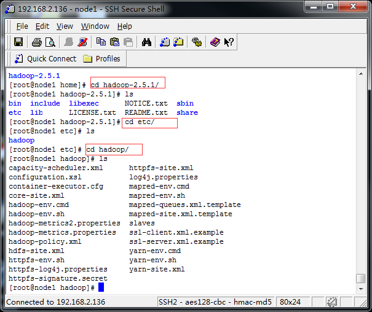Open New File Transfer Window icon

pyautogui.click(x=178, y=42)
